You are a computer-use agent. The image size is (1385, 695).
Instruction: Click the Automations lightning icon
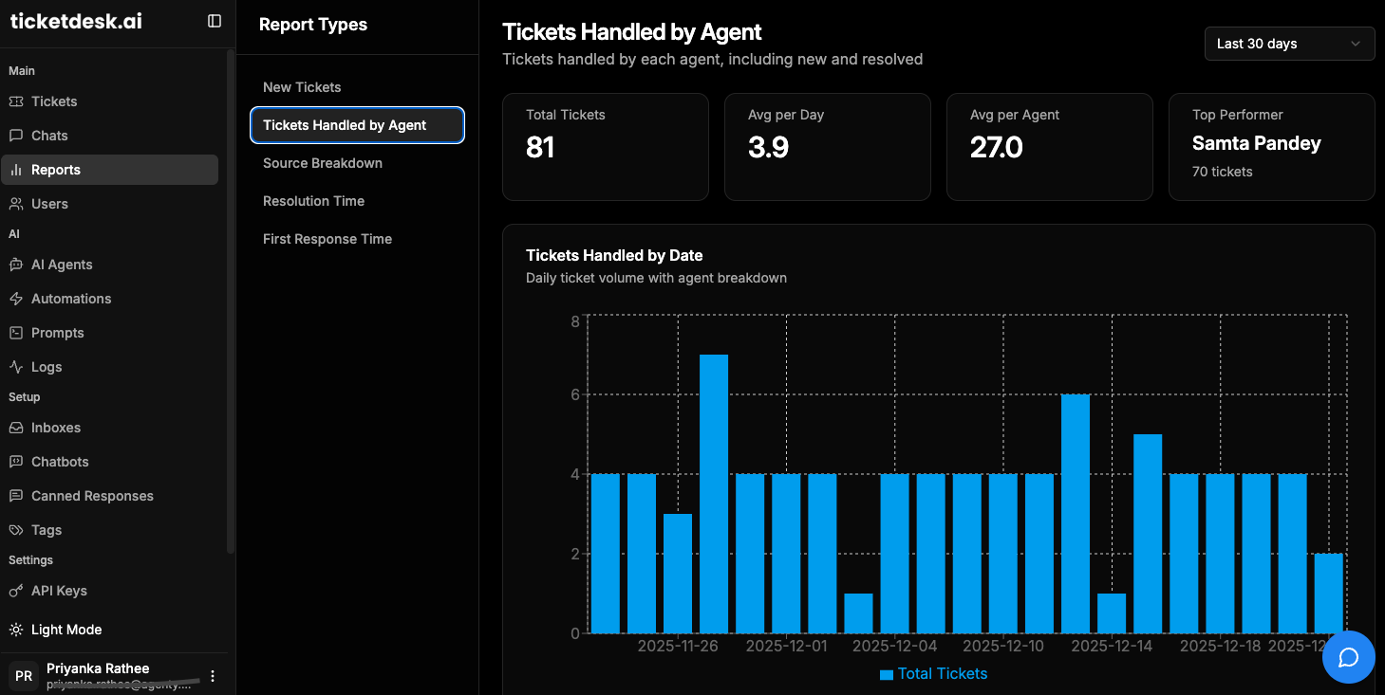pos(16,299)
